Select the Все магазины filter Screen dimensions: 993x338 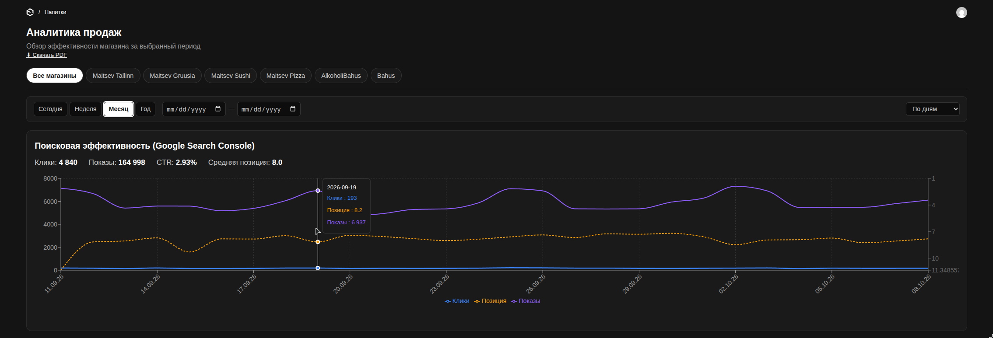pos(55,76)
